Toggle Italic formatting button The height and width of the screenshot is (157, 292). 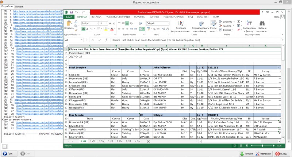pyautogui.click(x=87, y=29)
